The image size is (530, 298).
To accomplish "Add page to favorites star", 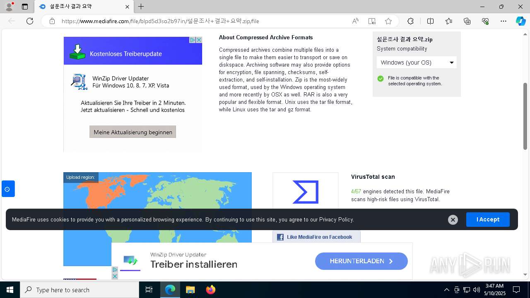I will click(x=388, y=21).
